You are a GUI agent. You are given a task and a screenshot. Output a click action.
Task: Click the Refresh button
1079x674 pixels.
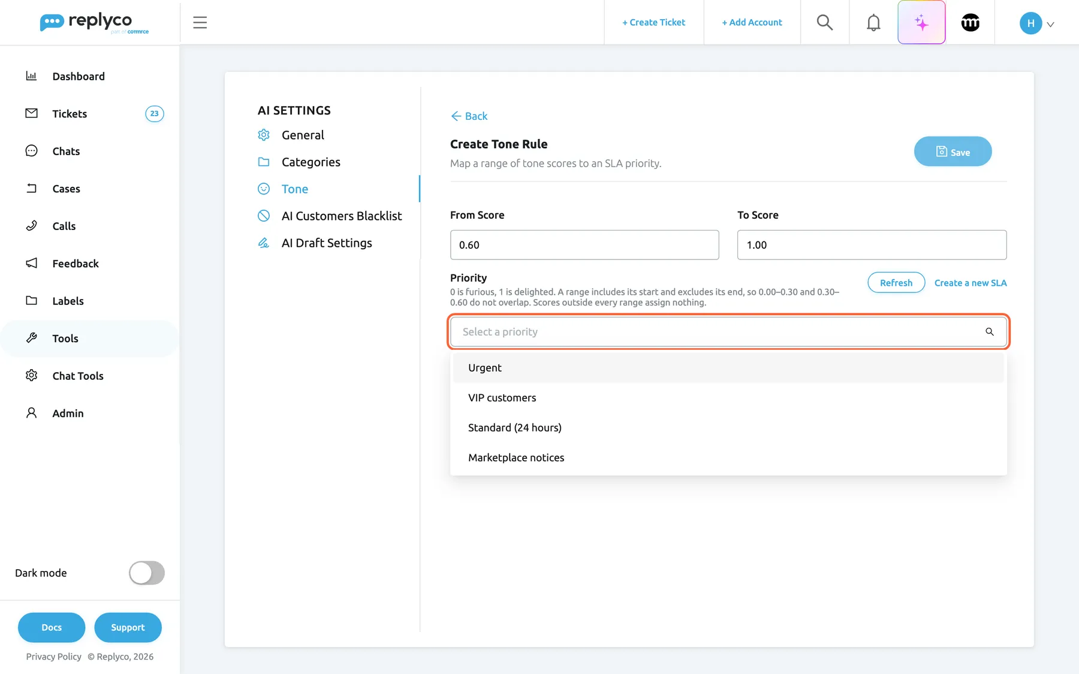pyautogui.click(x=896, y=283)
